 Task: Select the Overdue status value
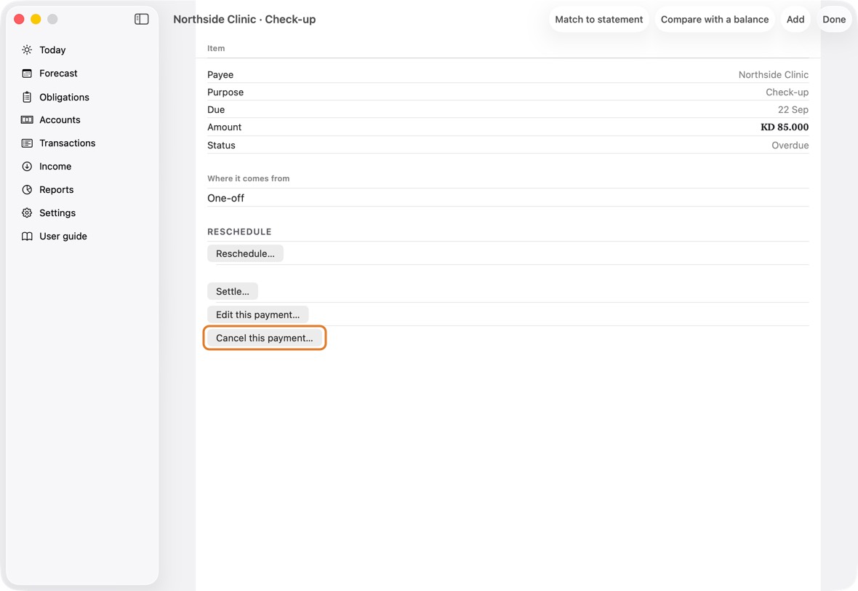coord(790,145)
